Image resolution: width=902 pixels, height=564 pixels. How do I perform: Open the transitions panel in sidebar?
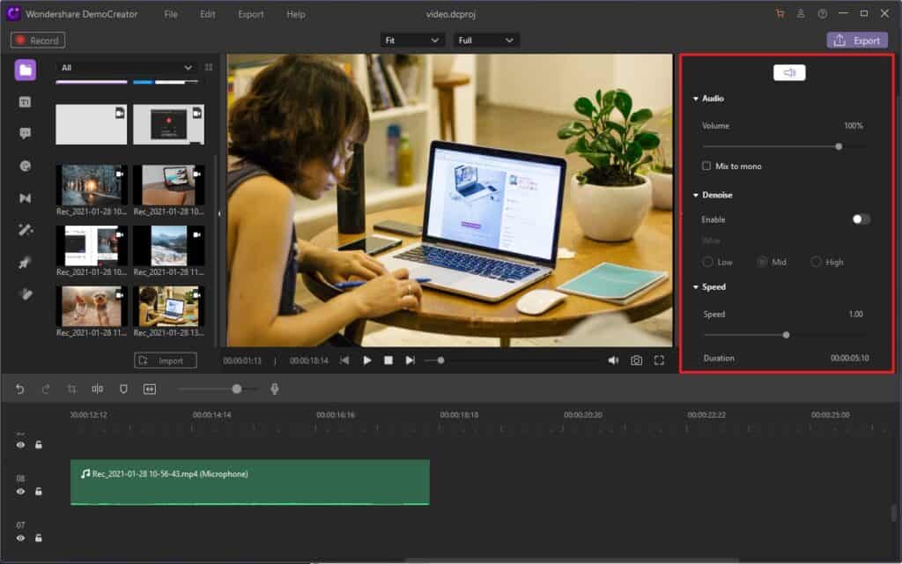(x=26, y=198)
